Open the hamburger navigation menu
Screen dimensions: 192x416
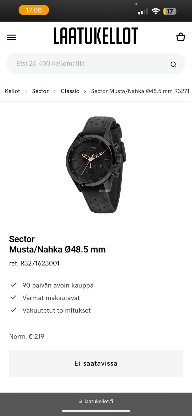pos(11,37)
